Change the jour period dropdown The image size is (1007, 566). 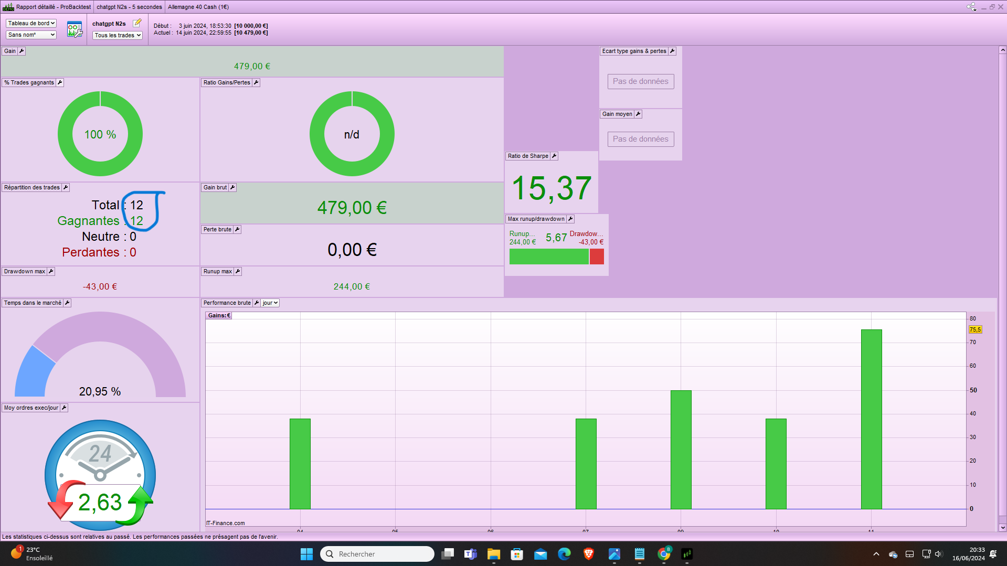click(x=270, y=303)
